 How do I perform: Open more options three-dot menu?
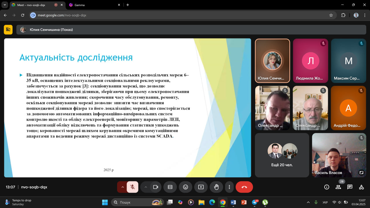(229, 187)
